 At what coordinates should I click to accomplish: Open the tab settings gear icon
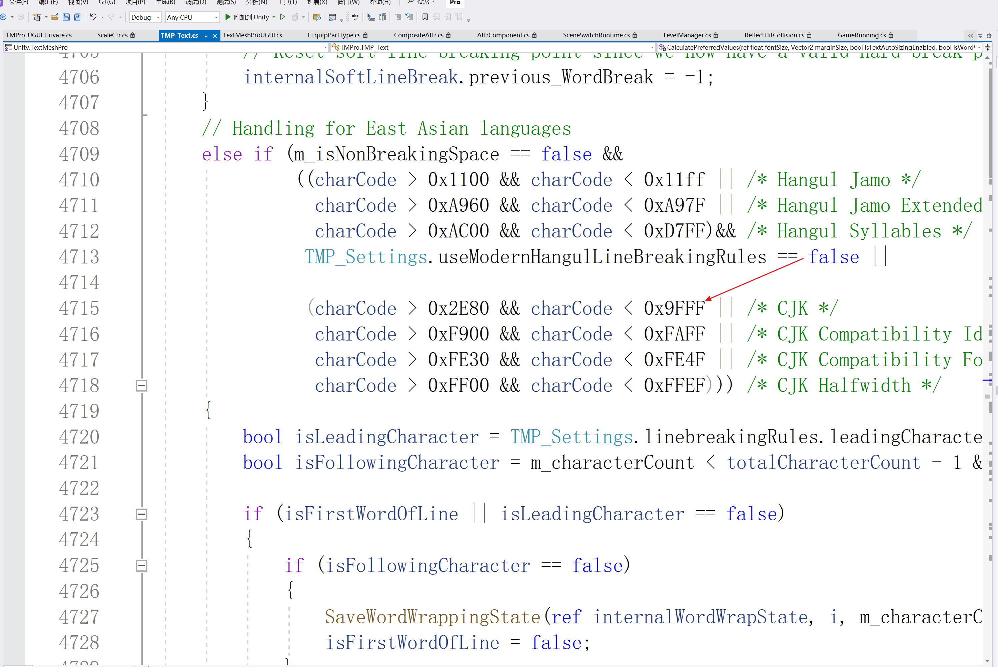click(x=989, y=36)
